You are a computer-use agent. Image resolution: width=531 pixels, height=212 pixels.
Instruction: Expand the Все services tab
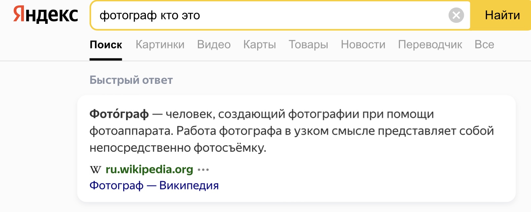click(484, 45)
